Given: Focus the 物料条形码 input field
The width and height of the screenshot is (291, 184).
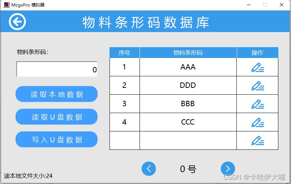Looking at the screenshot, I should [x=57, y=69].
